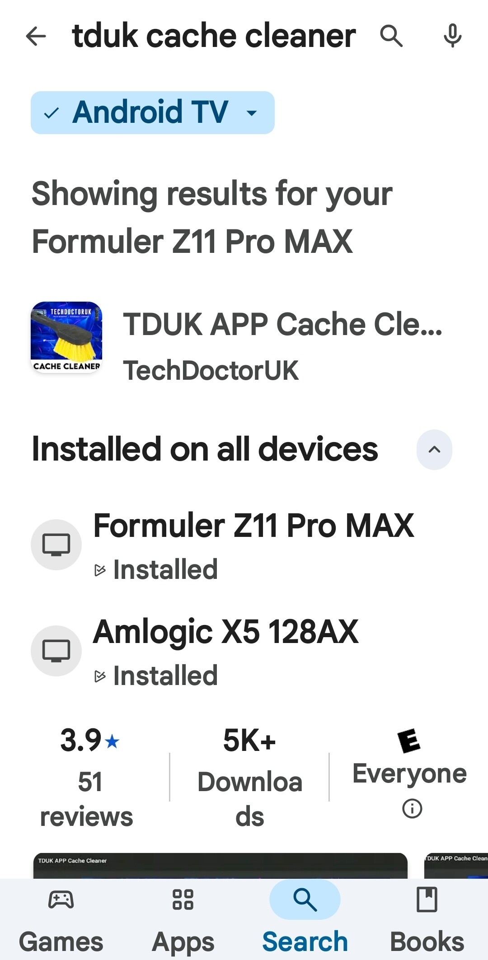This screenshot has width=488, height=960.
Task: Open the TDUK APP Cache Cleaner app icon
Action: pyautogui.click(x=66, y=337)
